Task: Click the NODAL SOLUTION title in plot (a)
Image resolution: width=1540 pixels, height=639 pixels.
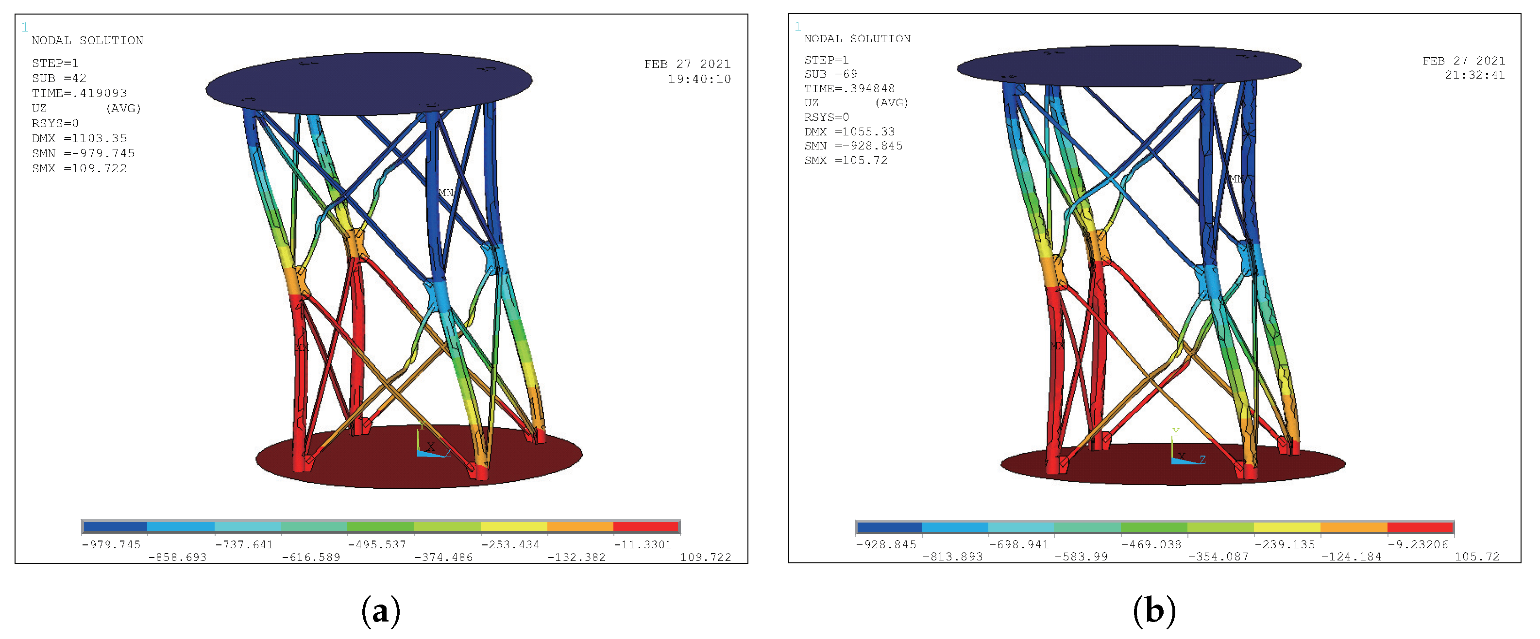Action: coord(87,40)
